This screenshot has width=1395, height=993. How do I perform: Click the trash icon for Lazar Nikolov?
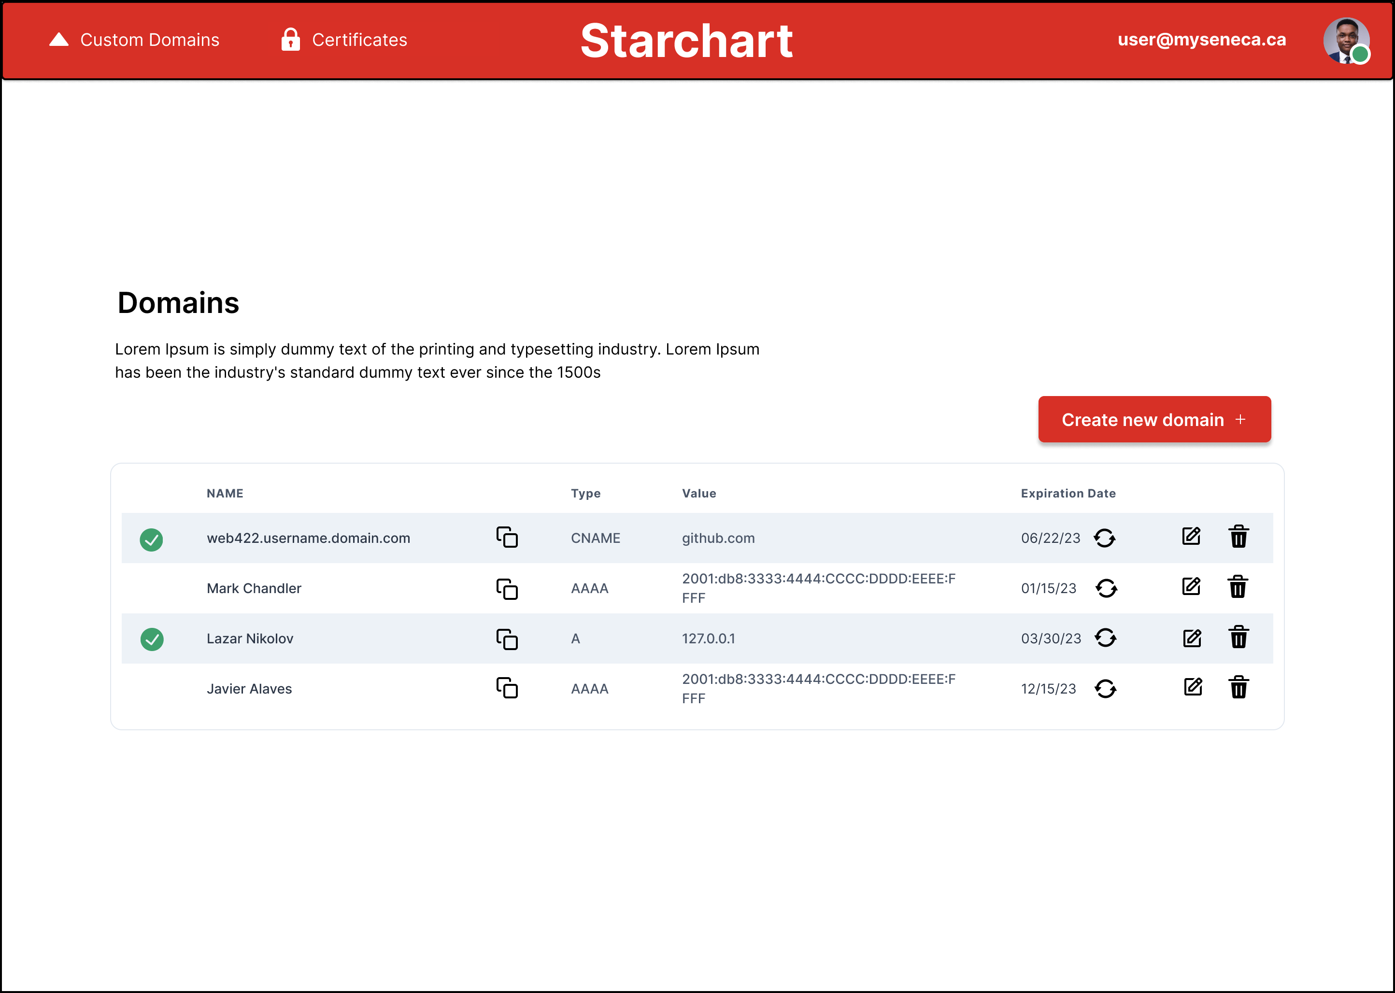(x=1238, y=637)
